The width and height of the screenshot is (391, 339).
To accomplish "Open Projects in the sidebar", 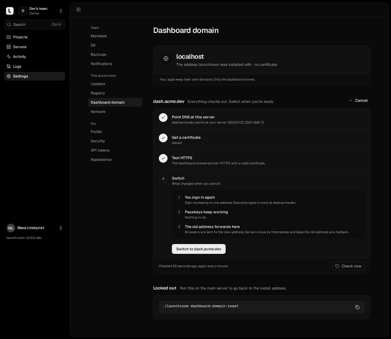I will [35, 37].
